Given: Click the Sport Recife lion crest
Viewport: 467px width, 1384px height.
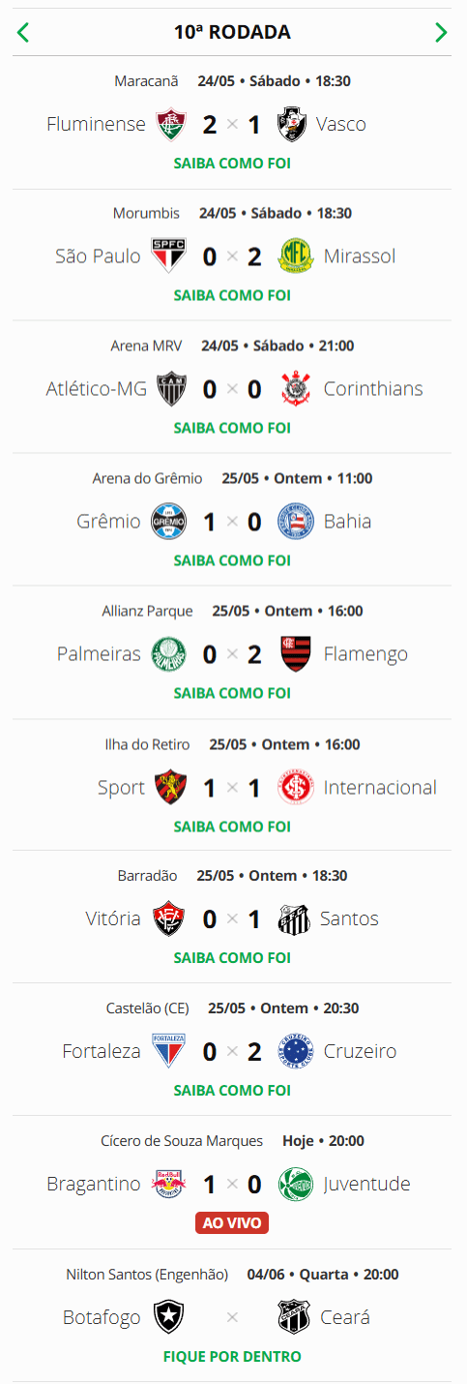Looking at the screenshot, I should (x=171, y=788).
